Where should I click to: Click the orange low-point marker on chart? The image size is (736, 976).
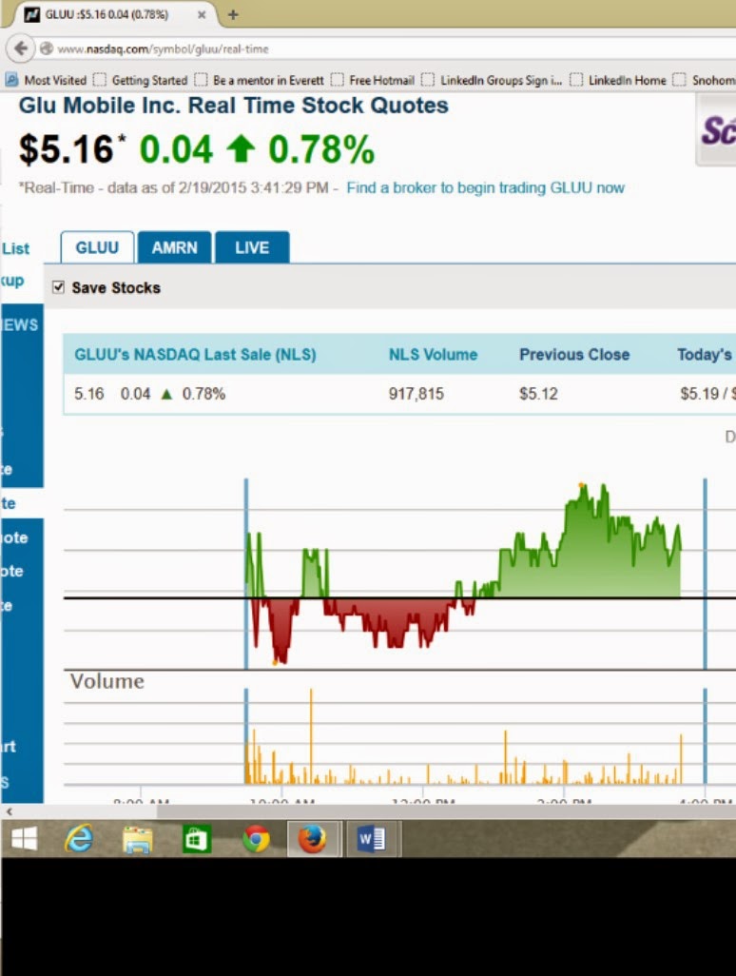pyautogui.click(x=275, y=663)
